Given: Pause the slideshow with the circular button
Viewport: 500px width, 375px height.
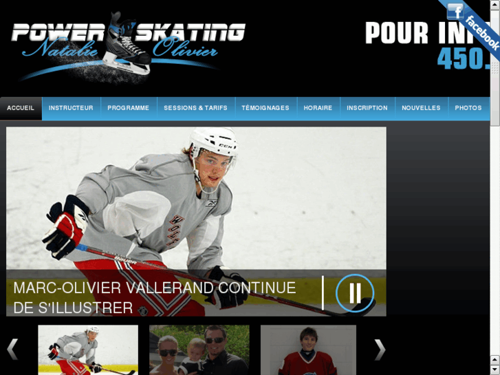Looking at the screenshot, I should coord(355,293).
